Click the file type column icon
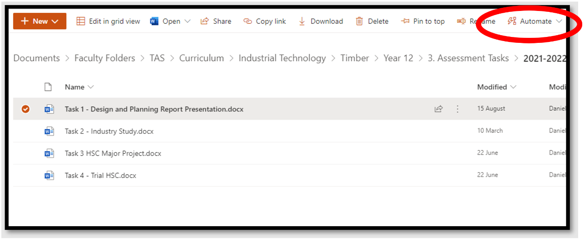Screen dimensions: 585x239 [x=48, y=87]
